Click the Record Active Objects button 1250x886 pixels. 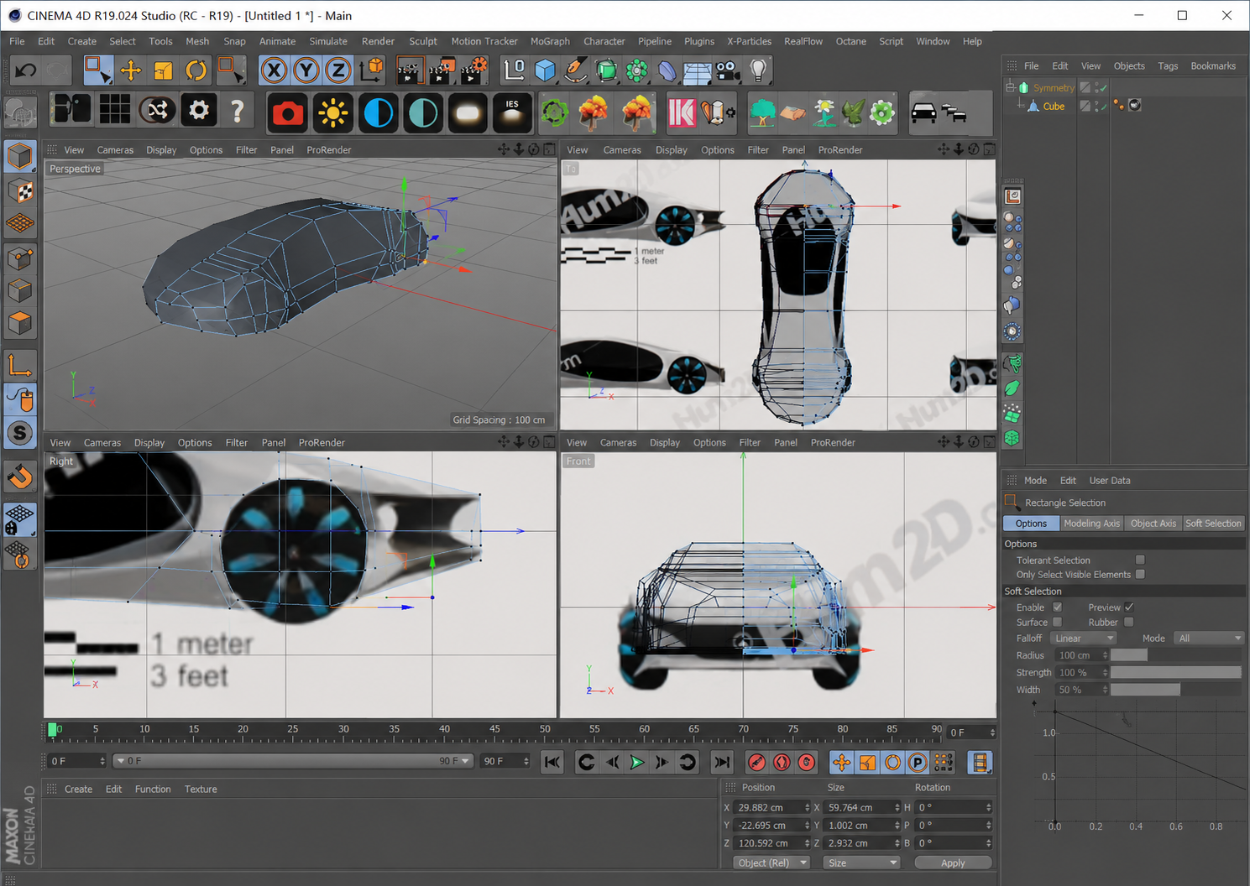(756, 762)
